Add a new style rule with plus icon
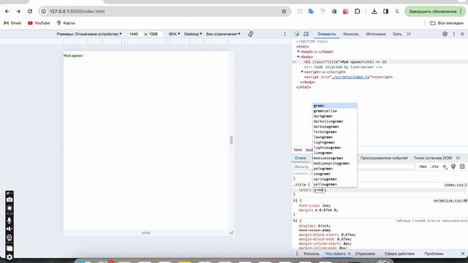Viewport: 468px width, 263px height. click(x=445, y=167)
